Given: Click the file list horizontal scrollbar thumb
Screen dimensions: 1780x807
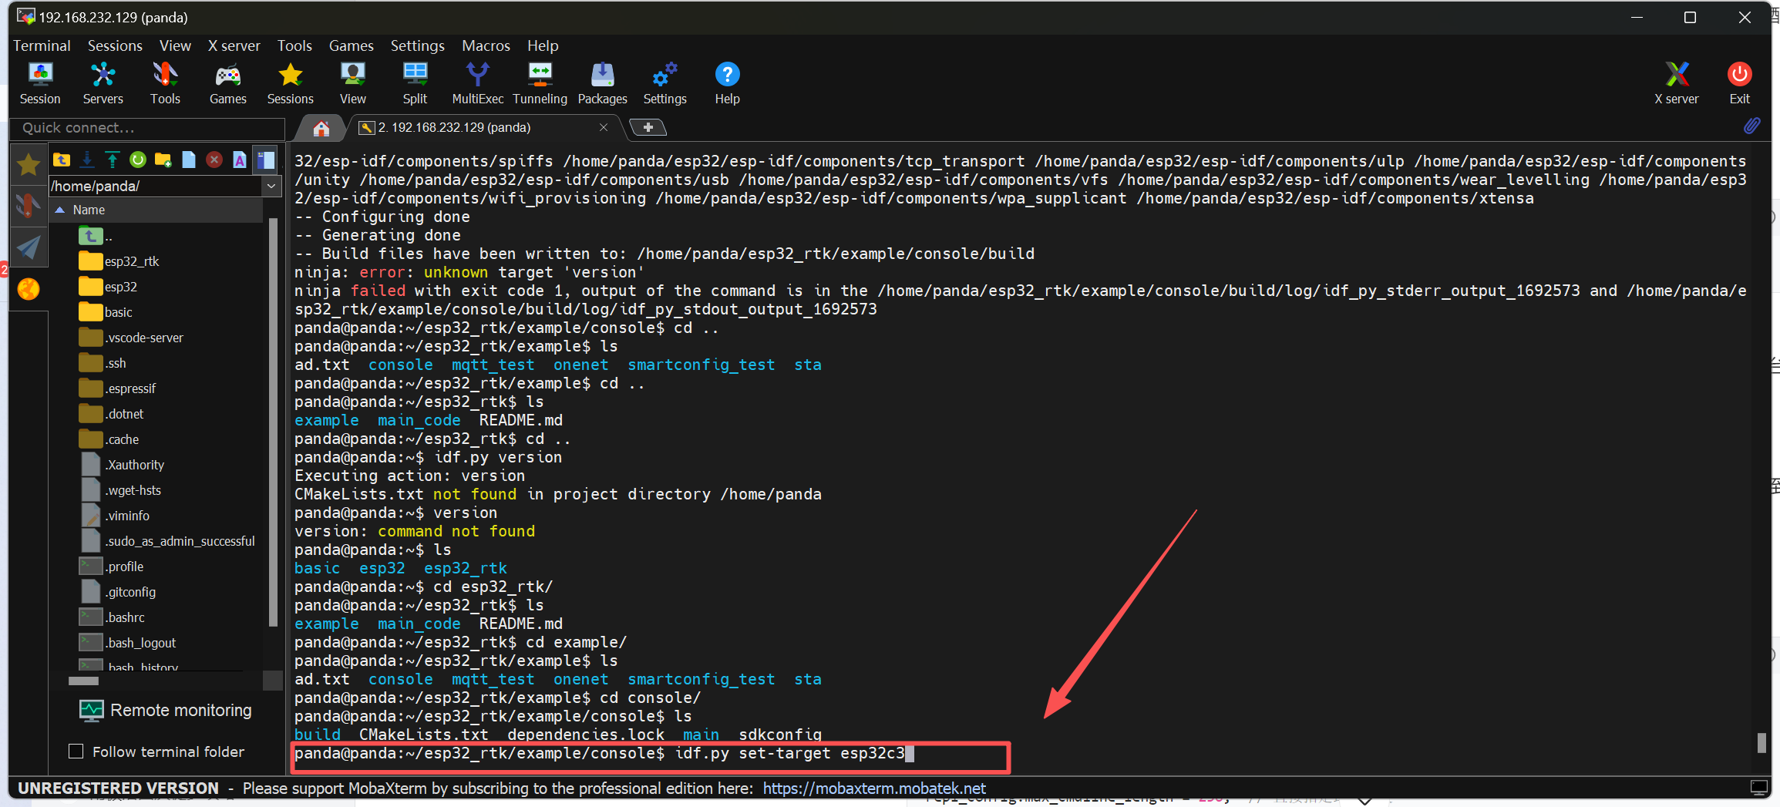Looking at the screenshot, I should click(83, 681).
